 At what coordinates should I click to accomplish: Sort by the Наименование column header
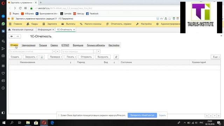[x=46, y=62]
